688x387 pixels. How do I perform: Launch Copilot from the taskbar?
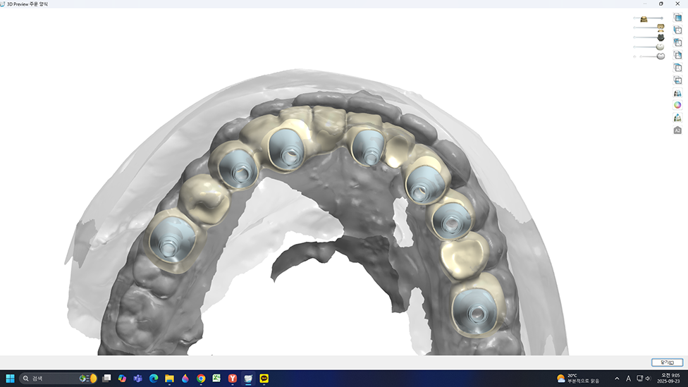pyautogui.click(x=122, y=379)
